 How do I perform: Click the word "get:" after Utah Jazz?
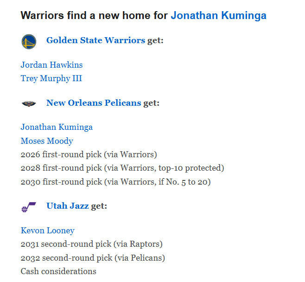coord(99,206)
